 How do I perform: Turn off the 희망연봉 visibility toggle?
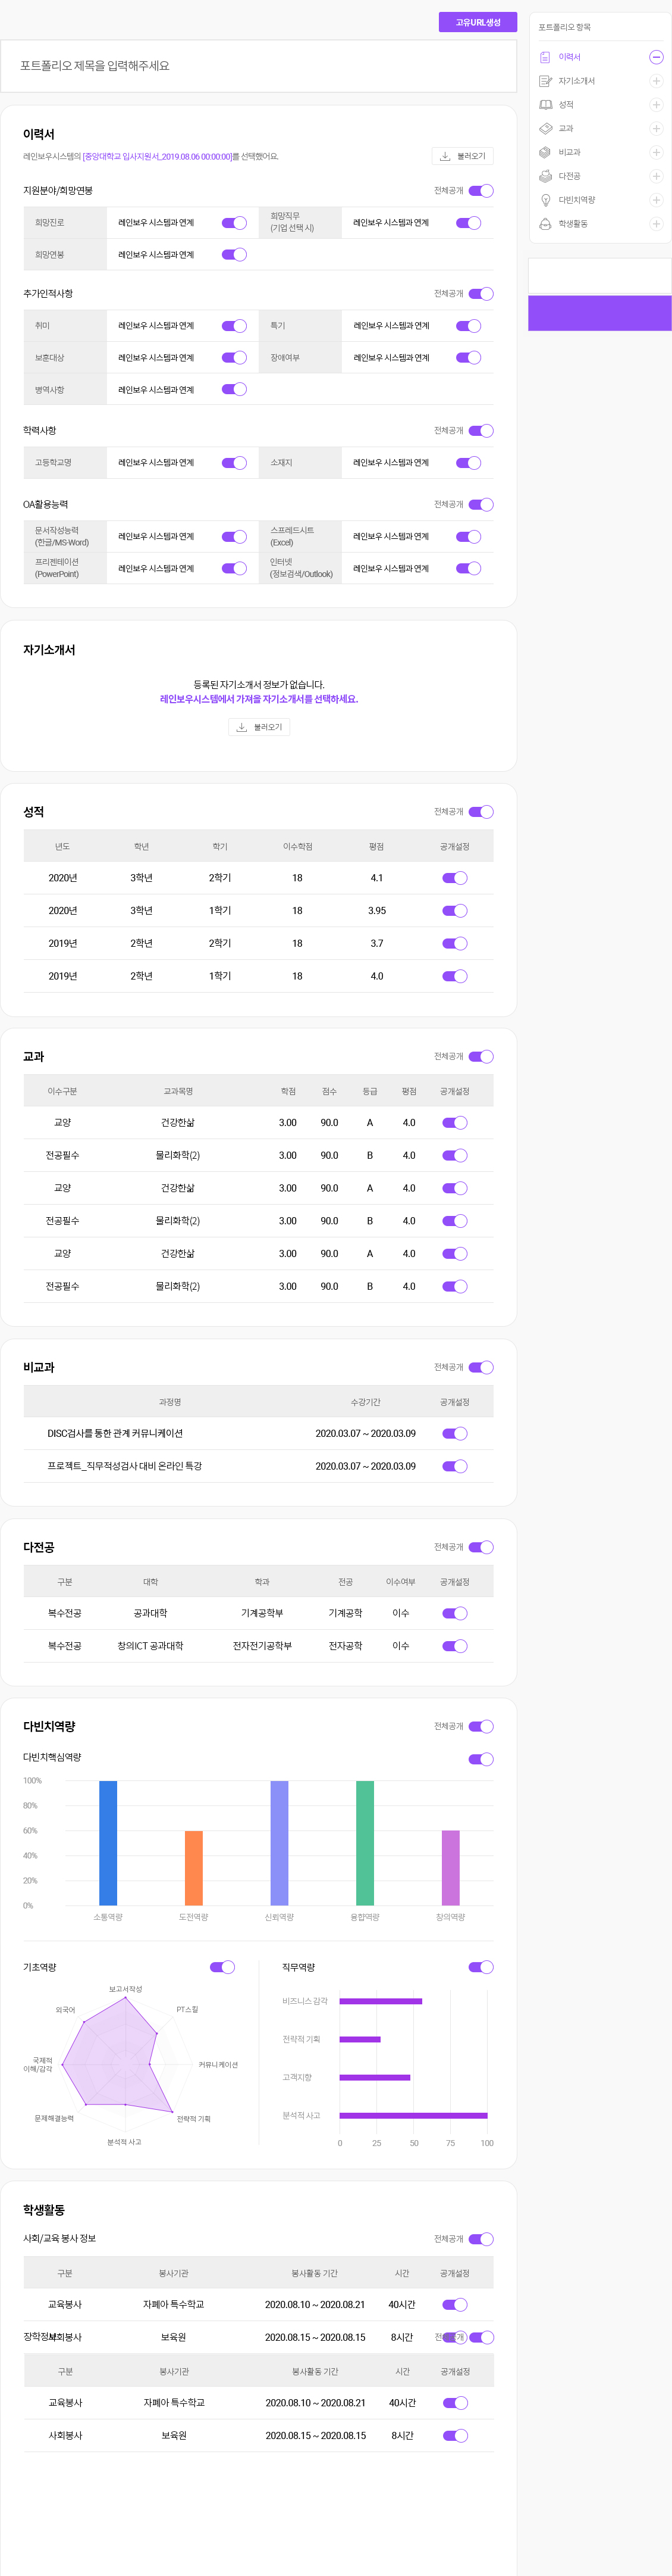[234, 255]
